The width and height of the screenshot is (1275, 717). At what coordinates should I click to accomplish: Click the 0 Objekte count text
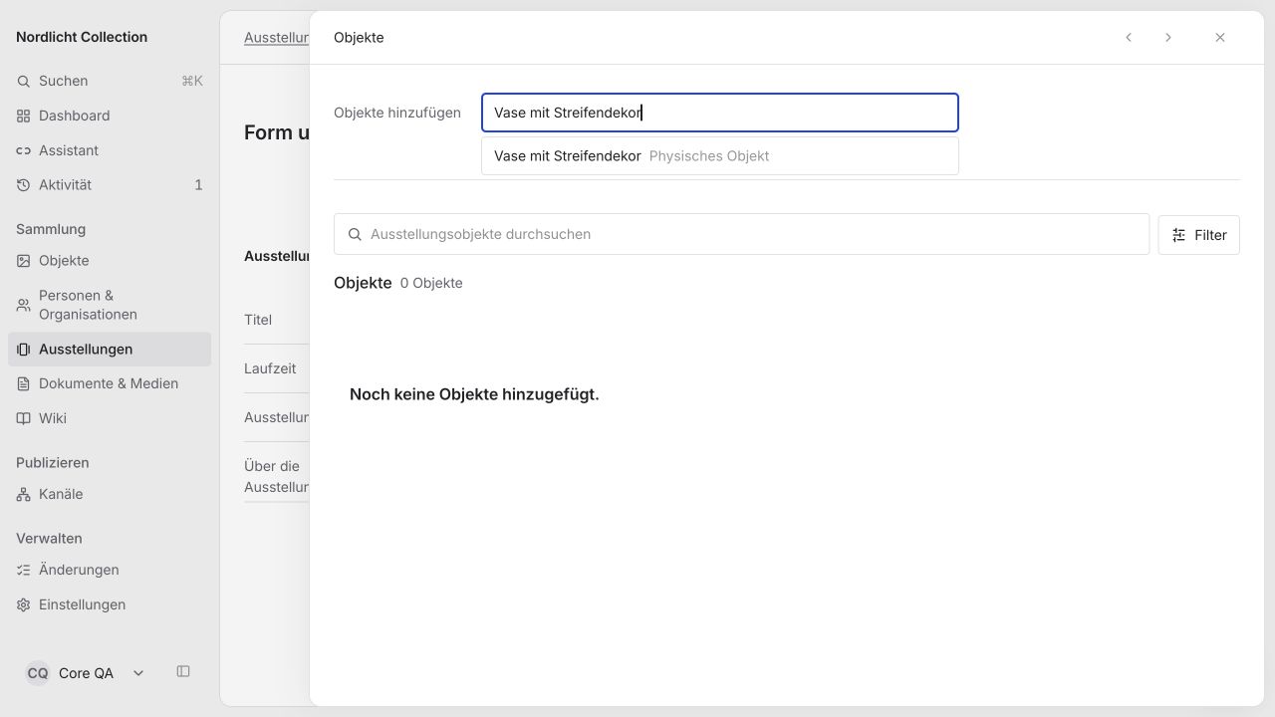click(x=431, y=284)
